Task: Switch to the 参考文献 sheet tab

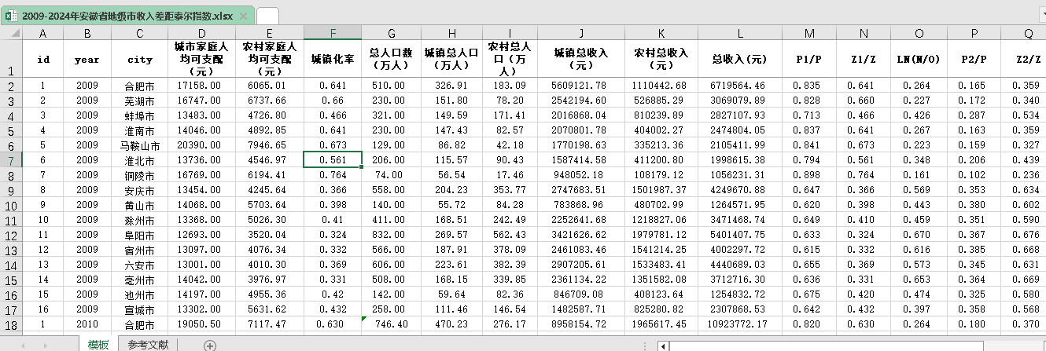Action: [153, 345]
